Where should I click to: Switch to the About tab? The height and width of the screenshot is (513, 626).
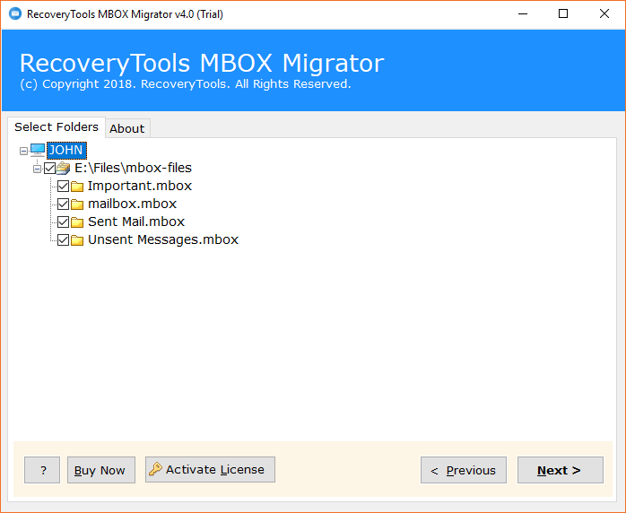click(127, 128)
